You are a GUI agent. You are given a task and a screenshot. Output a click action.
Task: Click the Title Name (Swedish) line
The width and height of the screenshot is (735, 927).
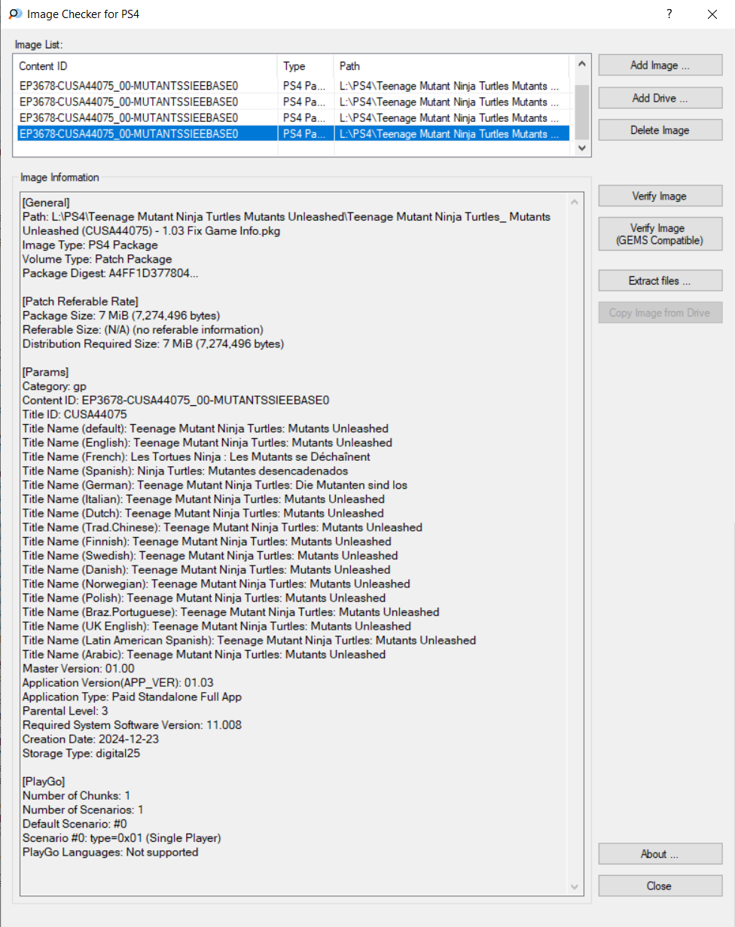[x=210, y=556]
